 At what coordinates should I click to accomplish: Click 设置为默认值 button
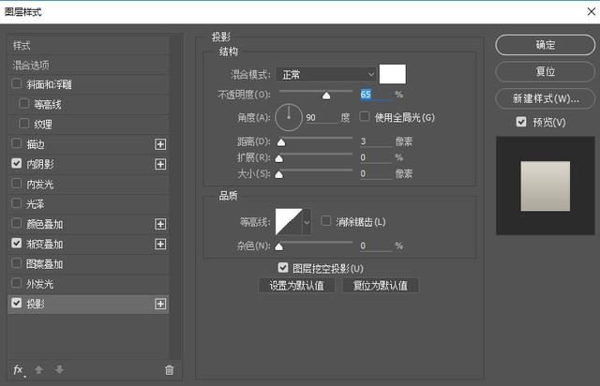pos(296,286)
